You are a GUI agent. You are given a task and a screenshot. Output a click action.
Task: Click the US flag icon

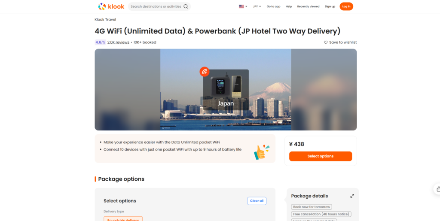(x=241, y=6)
